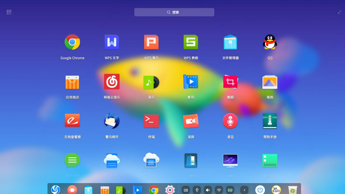Open WPS 文字 word processor
Screen dimensions: 345x194
tap(112, 42)
